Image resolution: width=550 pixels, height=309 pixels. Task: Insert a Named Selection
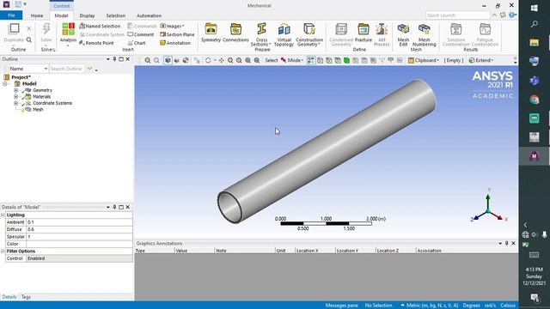(100, 26)
